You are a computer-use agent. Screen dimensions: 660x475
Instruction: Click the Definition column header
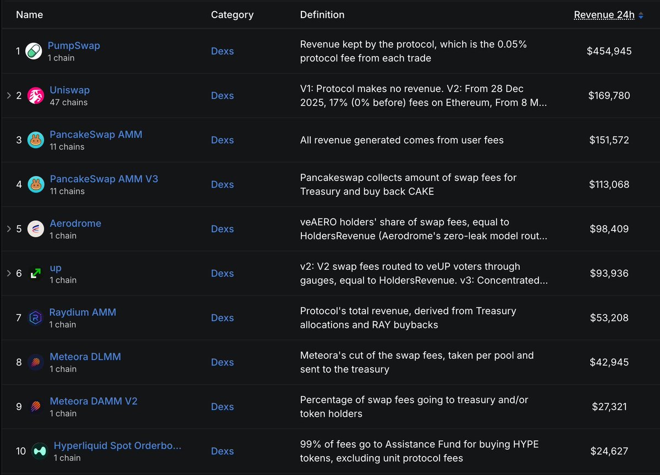[322, 15]
